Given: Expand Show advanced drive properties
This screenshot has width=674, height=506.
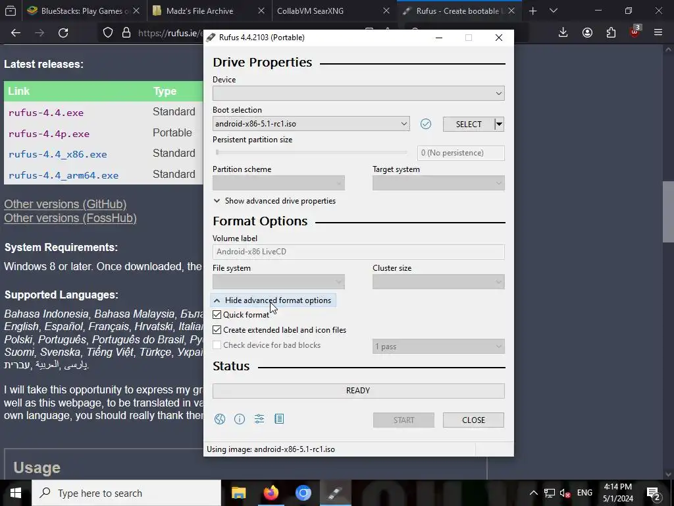Looking at the screenshot, I should point(274,201).
